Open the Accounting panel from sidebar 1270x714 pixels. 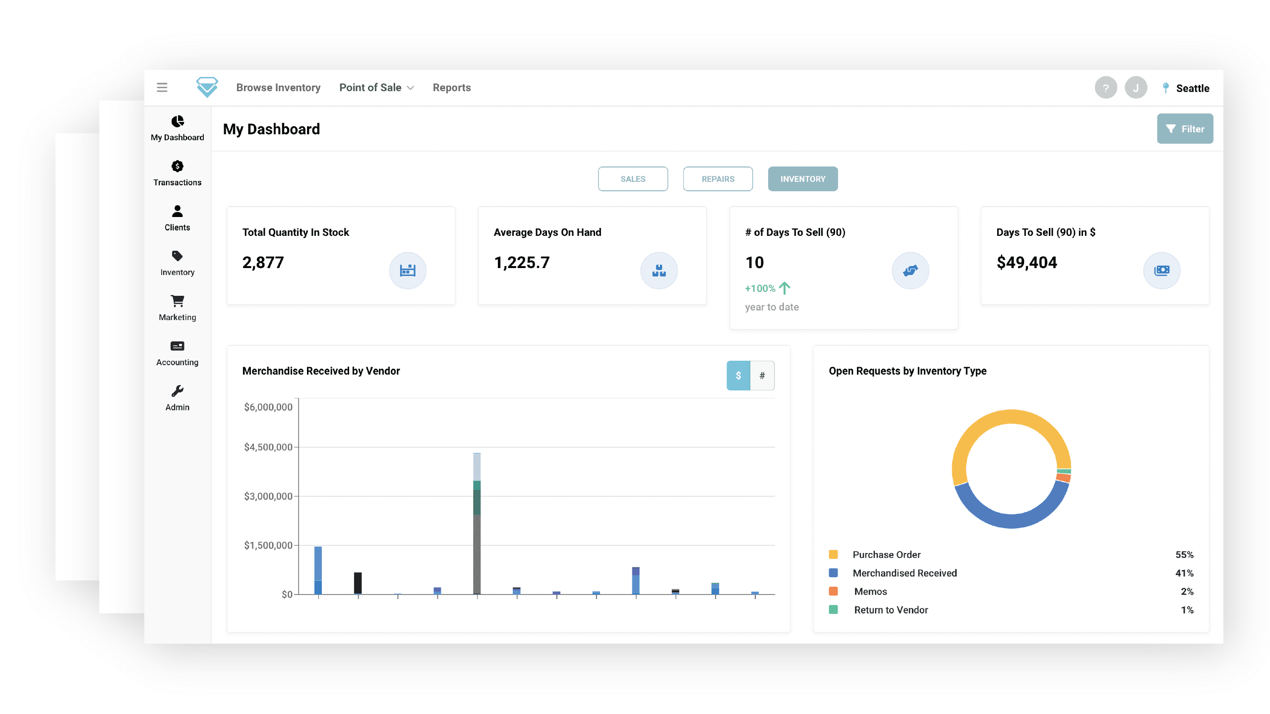point(177,346)
